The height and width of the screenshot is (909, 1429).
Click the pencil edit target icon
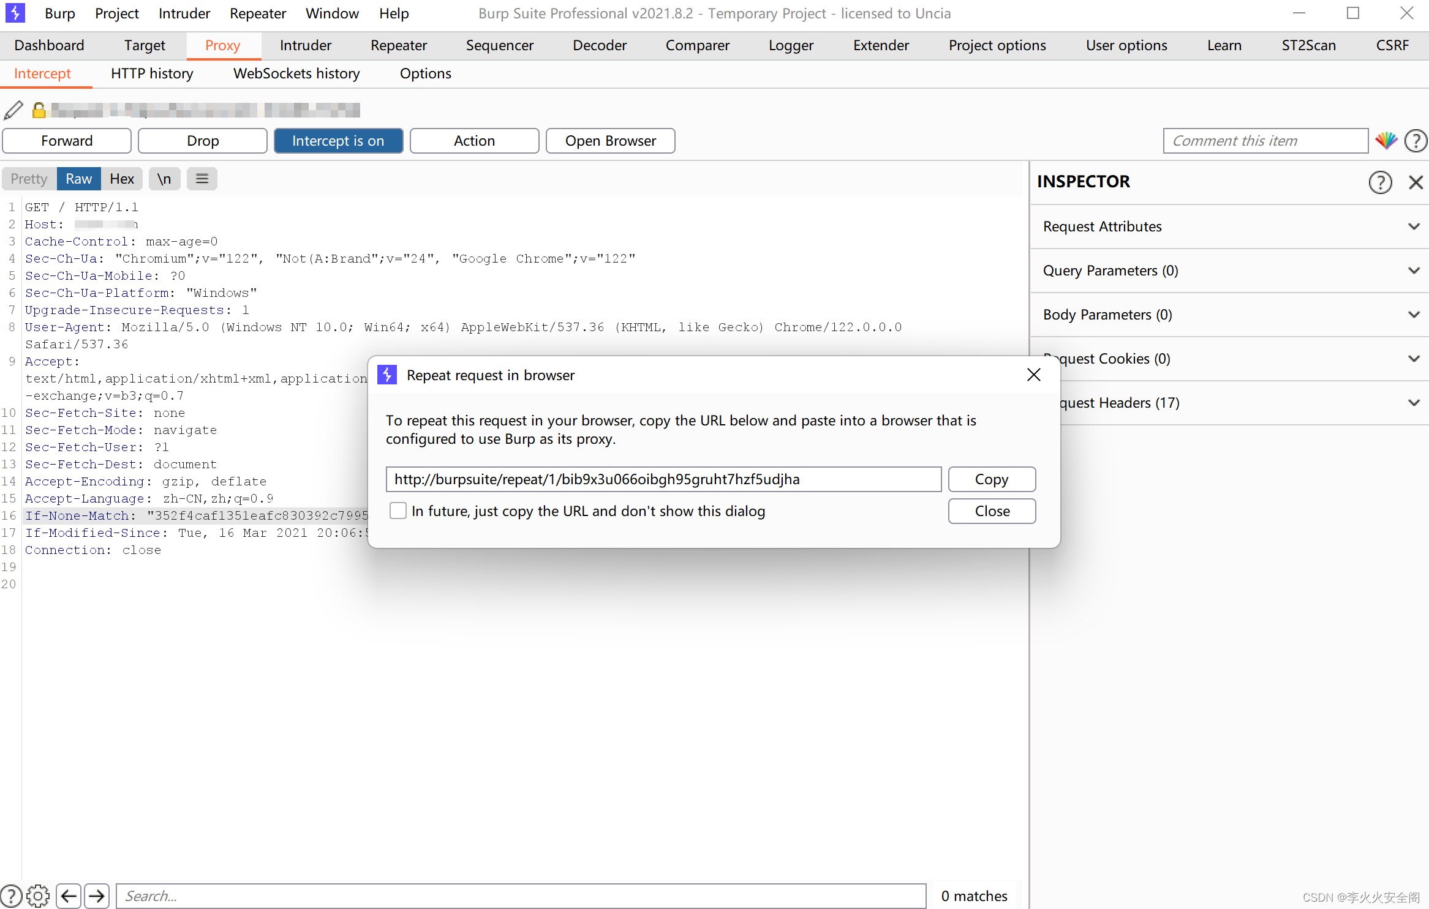[13, 110]
